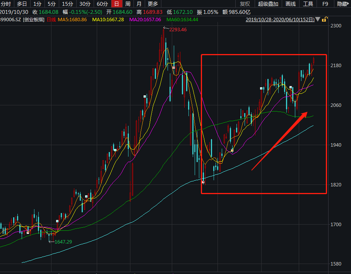Click the 2180 price axis label
Viewport: 351px width, 274px height.
[x=336, y=66]
